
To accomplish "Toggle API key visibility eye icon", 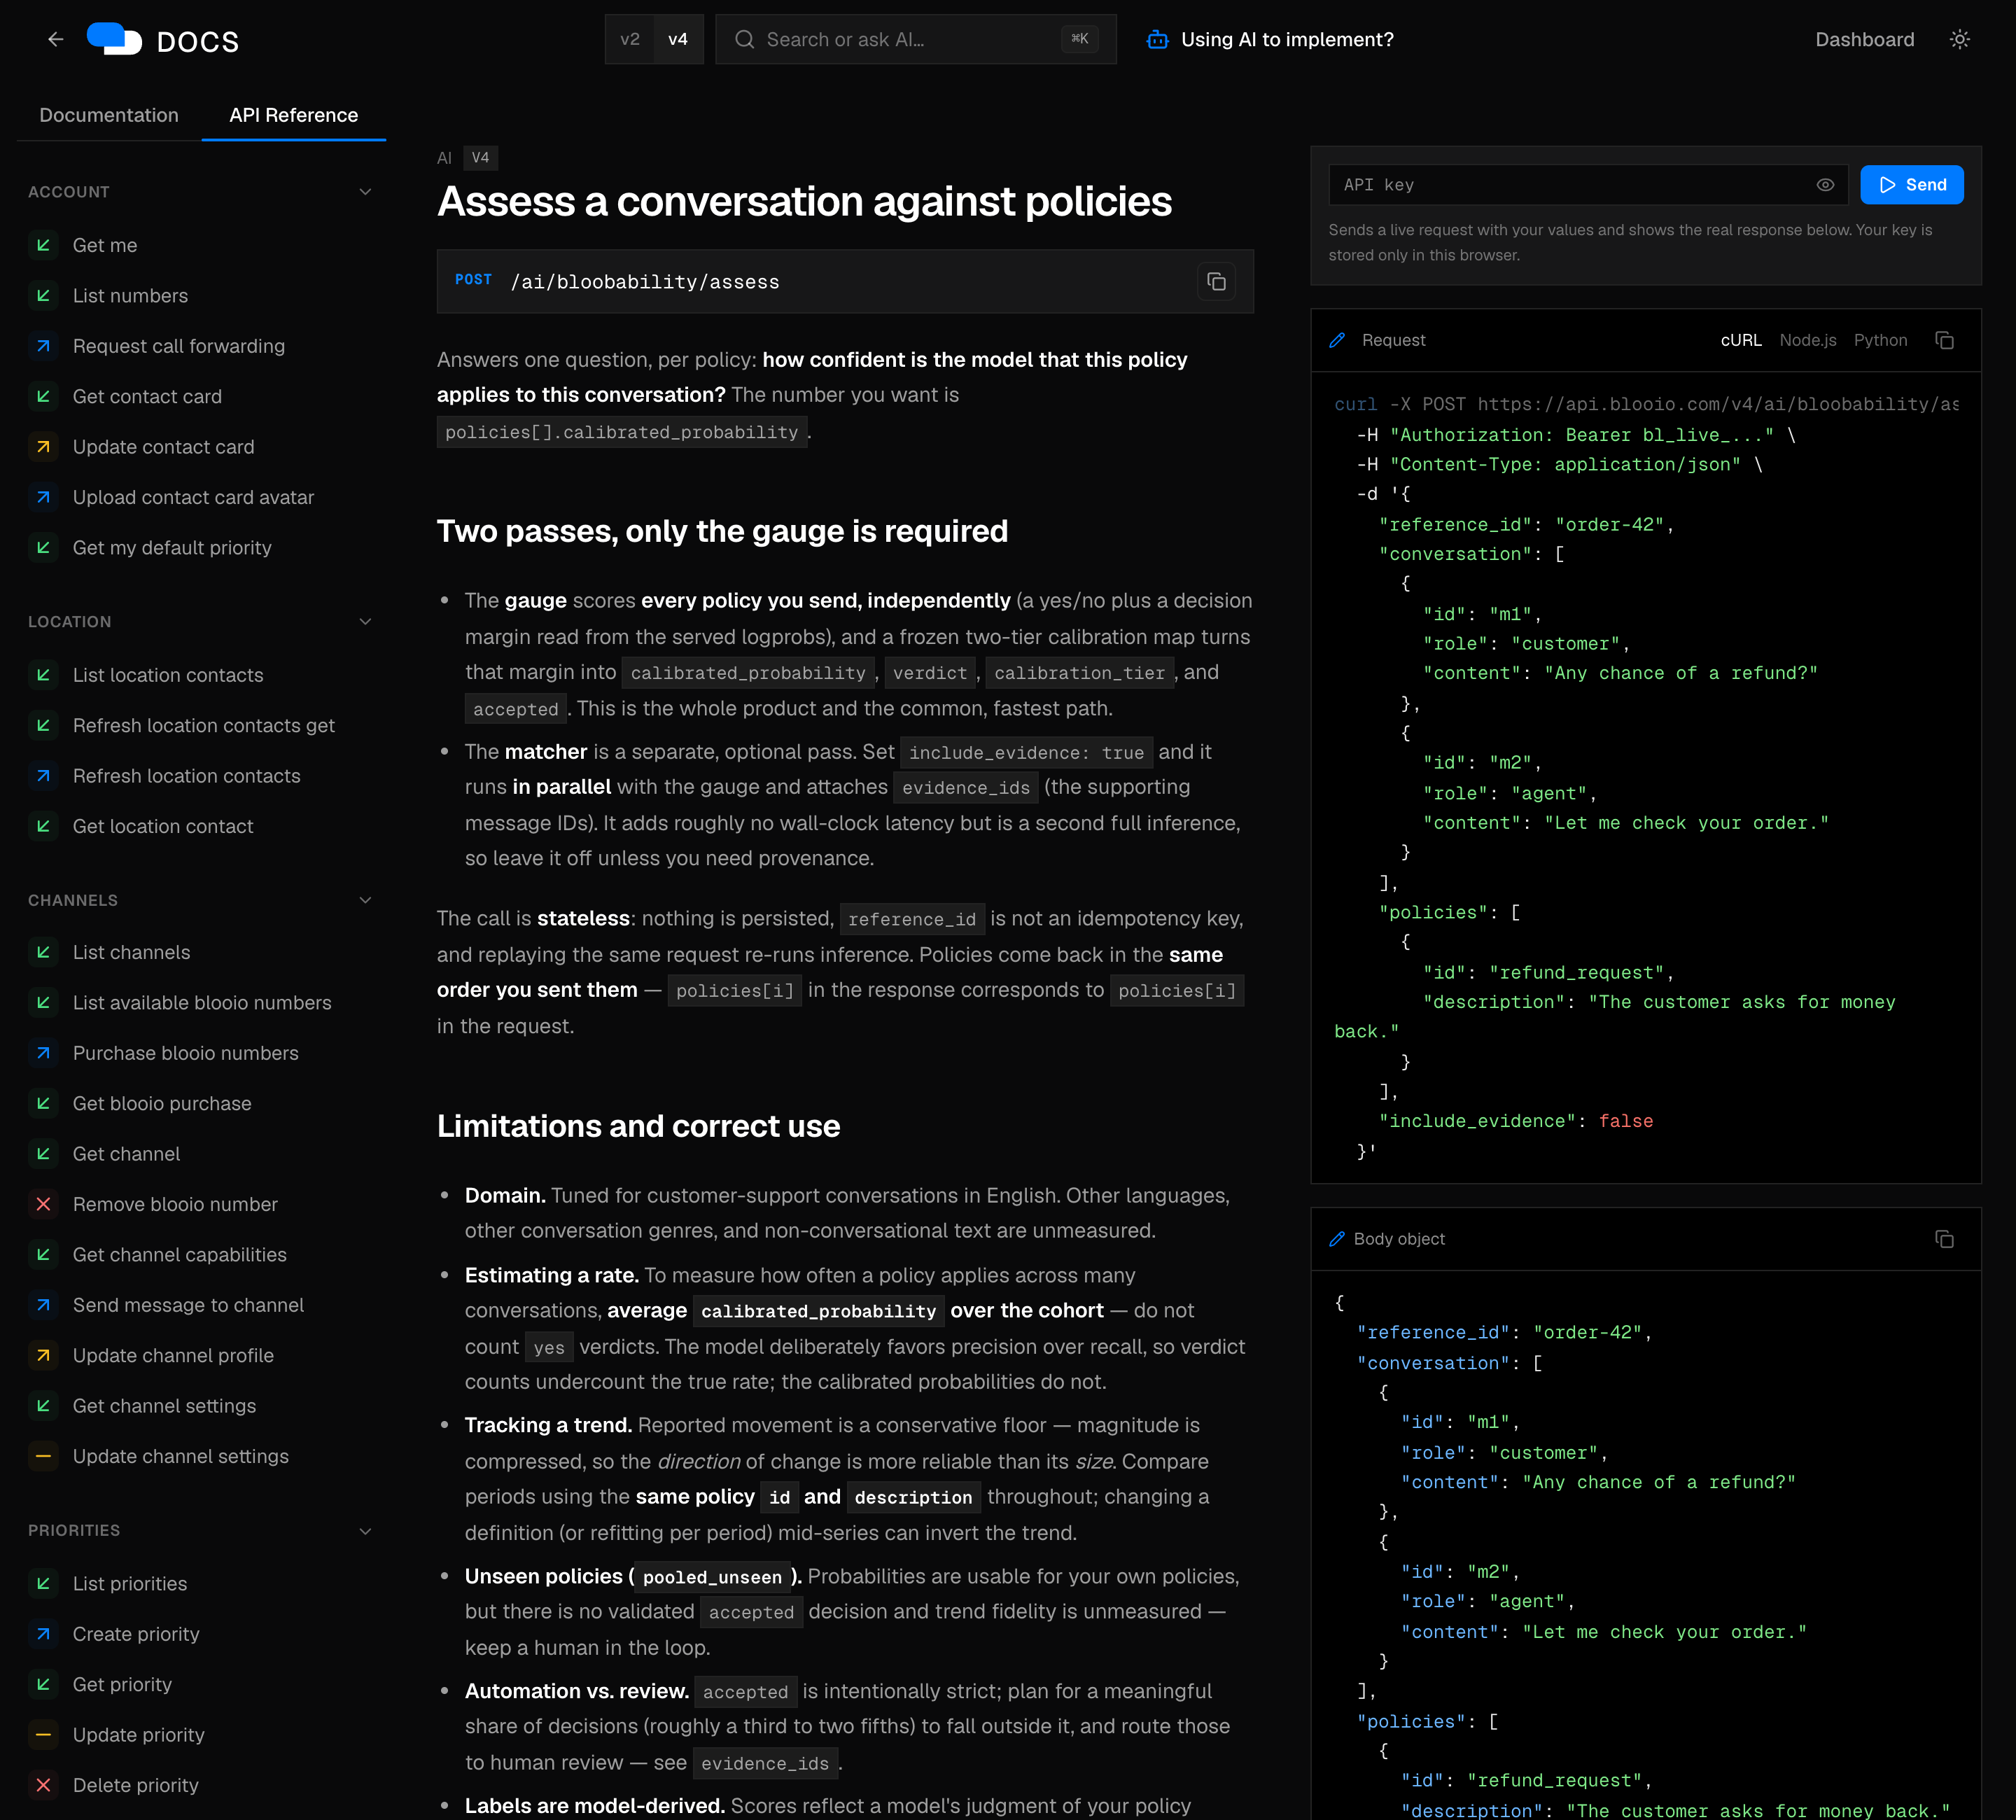I will [1824, 185].
